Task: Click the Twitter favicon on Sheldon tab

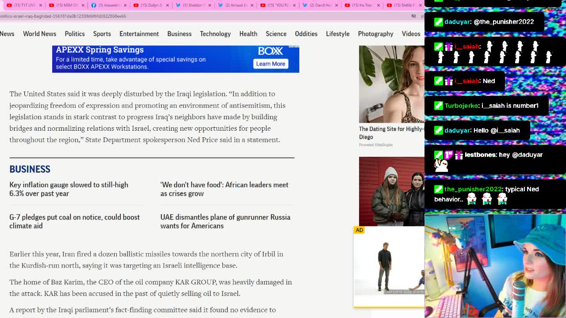Action: click(178, 5)
